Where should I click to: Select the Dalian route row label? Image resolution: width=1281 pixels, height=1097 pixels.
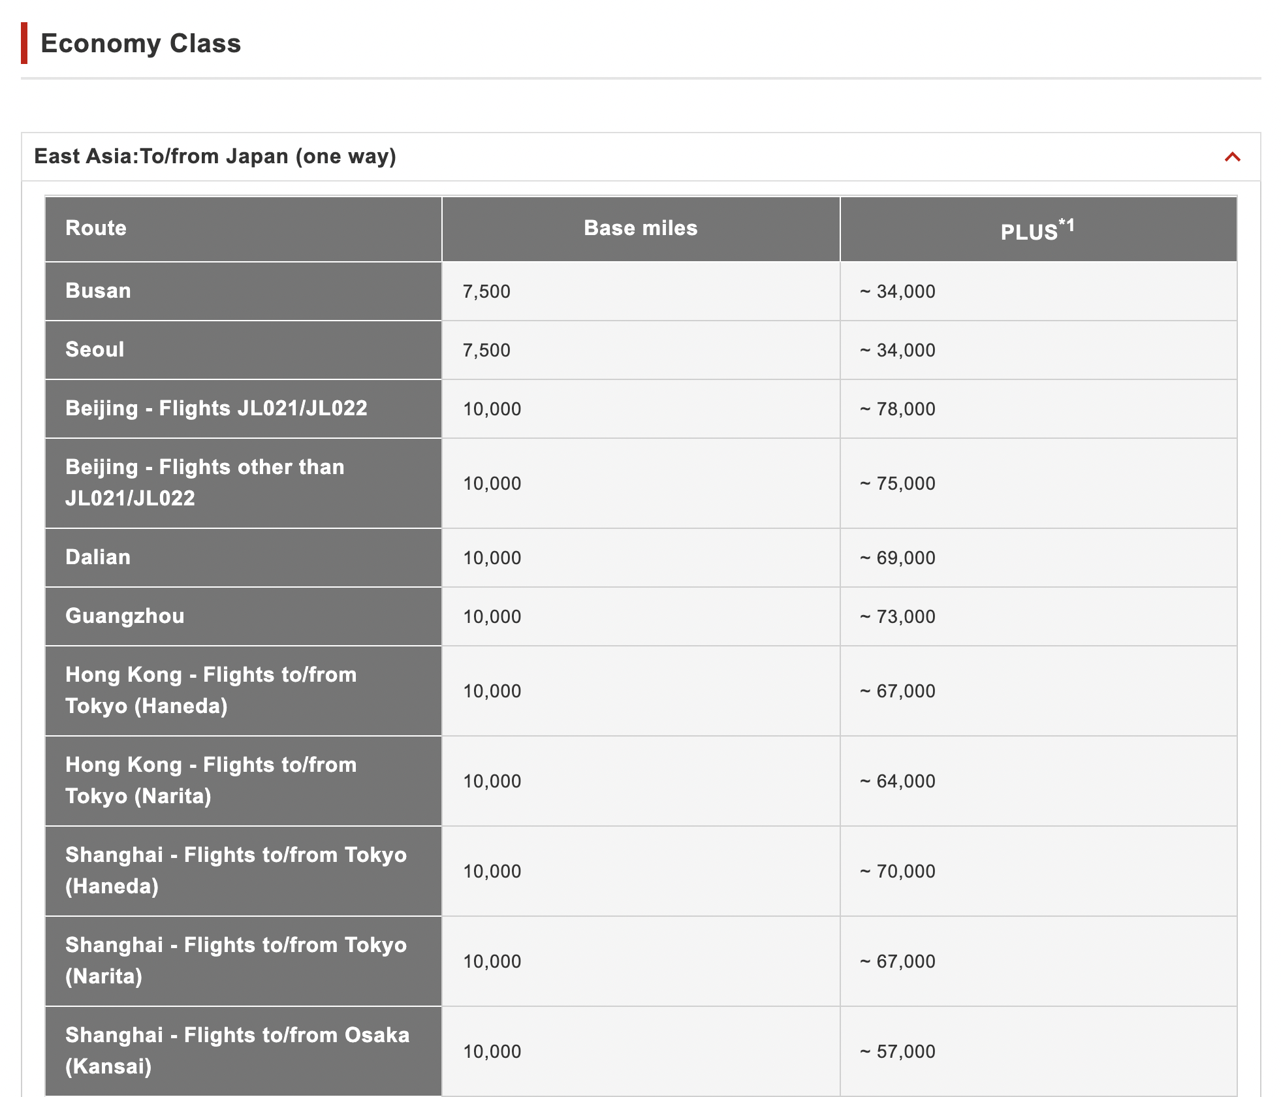tap(98, 557)
